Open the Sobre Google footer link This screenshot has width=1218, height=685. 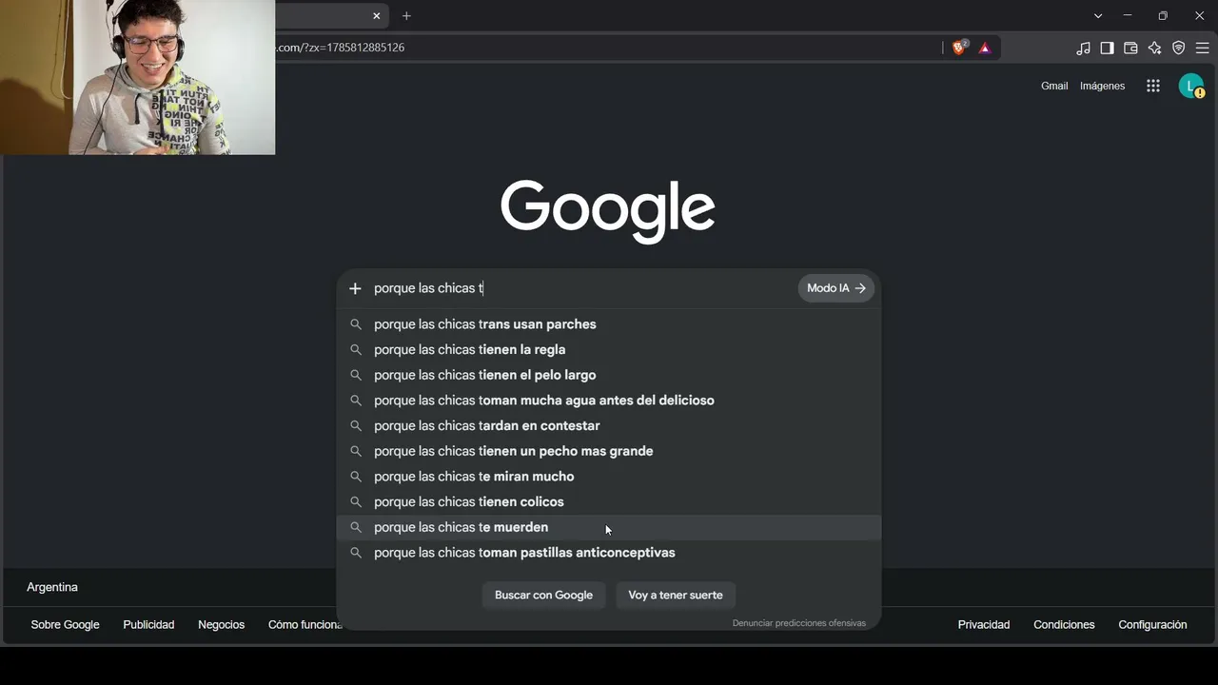65,625
